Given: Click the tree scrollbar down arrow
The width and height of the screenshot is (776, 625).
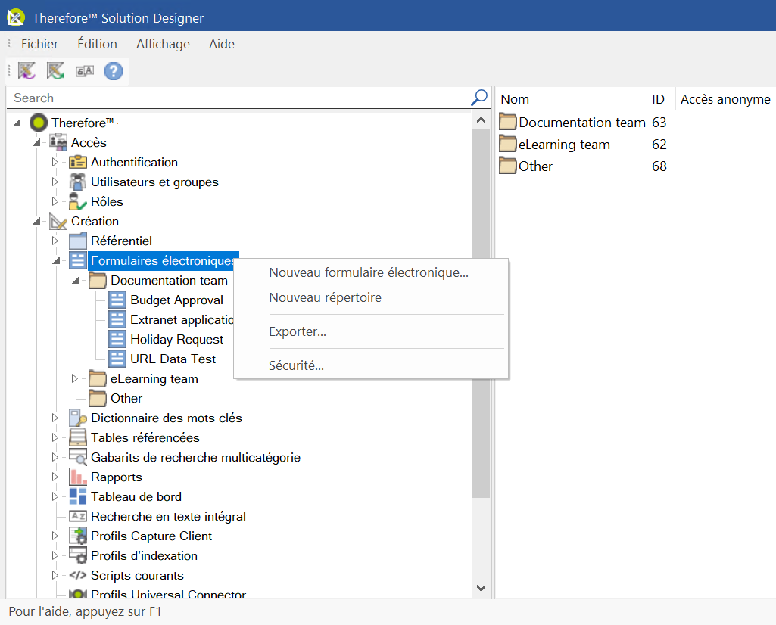Looking at the screenshot, I should point(481,588).
